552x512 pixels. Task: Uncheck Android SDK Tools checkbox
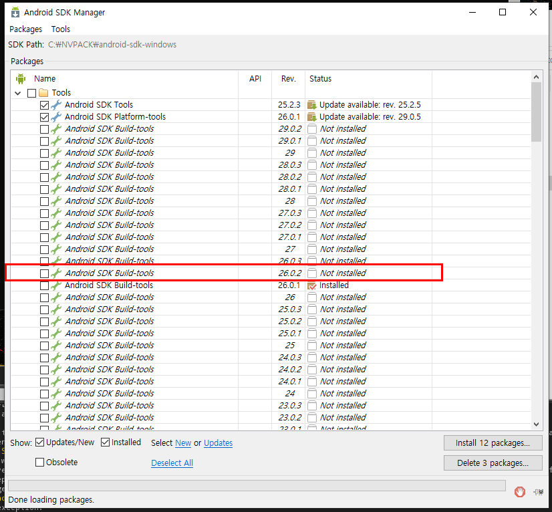[x=44, y=105]
